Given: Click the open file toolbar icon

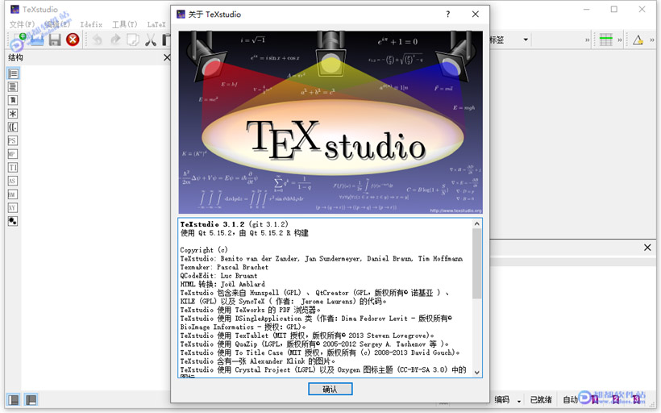Looking at the screenshot, I should [37, 40].
